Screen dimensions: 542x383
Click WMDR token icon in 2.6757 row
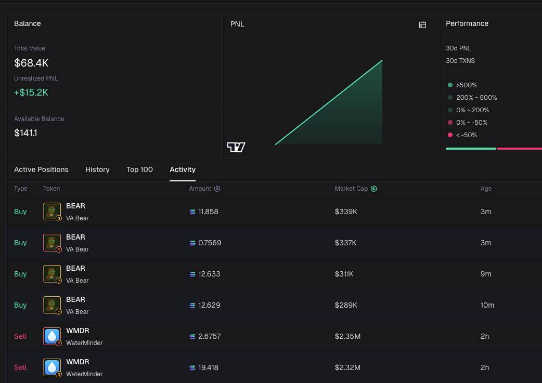tap(52, 336)
